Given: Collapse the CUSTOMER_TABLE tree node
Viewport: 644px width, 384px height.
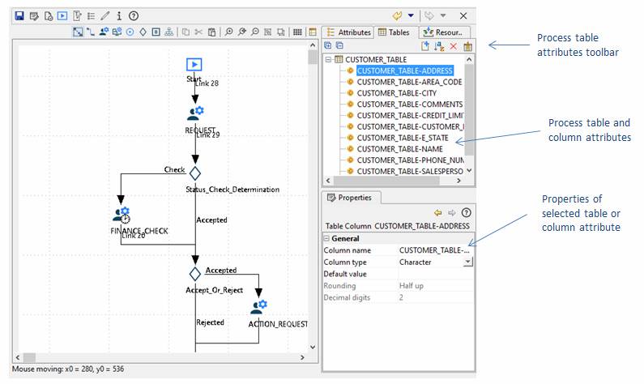Looking at the screenshot, I should pos(327,60).
